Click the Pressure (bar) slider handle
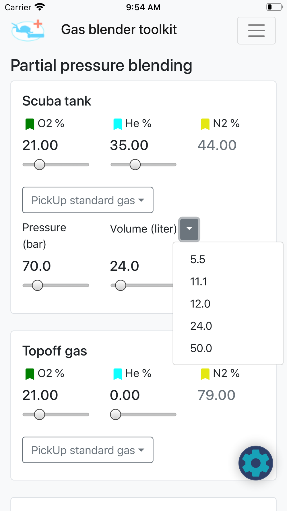The width and height of the screenshot is (287, 511). 37,285
